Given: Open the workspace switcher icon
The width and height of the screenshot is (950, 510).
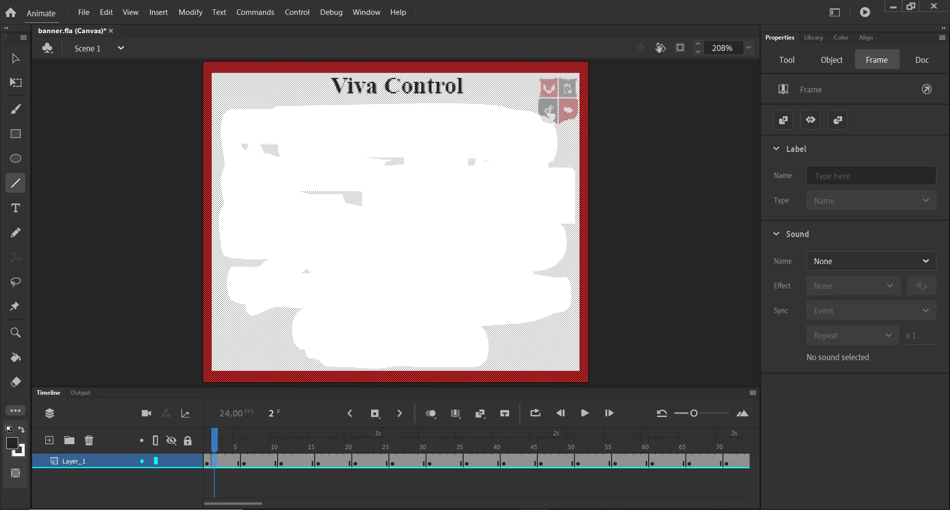Looking at the screenshot, I should pos(835,12).
